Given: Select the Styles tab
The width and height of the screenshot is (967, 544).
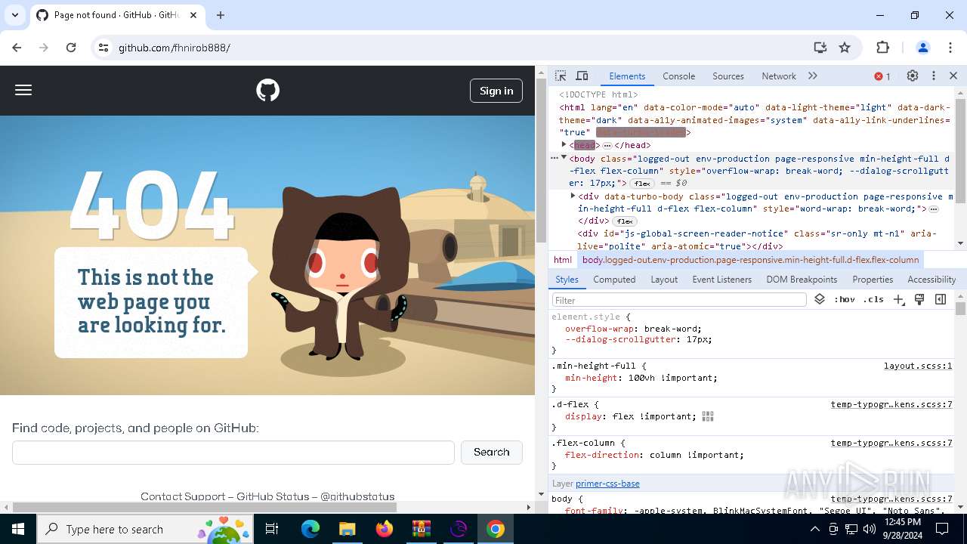Looking at the screenshot, I should pos(567,280).
